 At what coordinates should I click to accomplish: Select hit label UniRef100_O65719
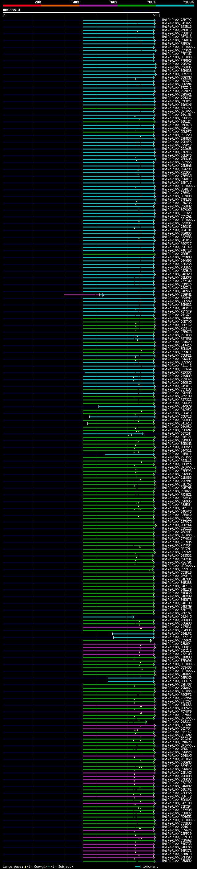coord(176,74)
